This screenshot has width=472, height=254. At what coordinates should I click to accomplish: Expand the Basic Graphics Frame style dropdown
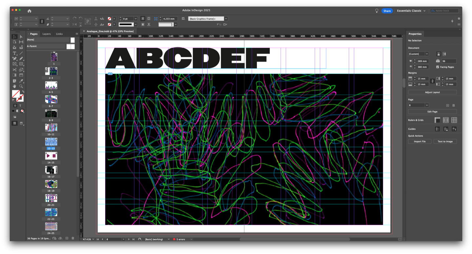[226, 19]
